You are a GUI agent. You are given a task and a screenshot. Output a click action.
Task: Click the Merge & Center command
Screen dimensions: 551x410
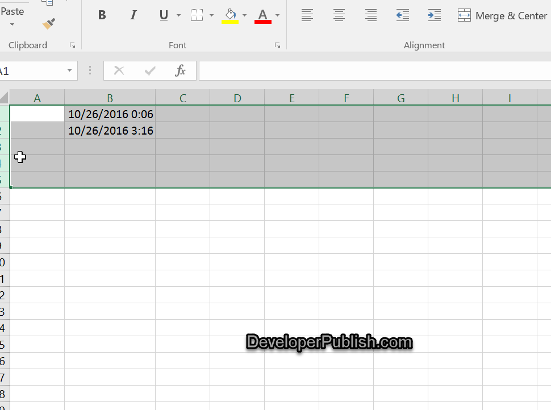tap(502, 15)
